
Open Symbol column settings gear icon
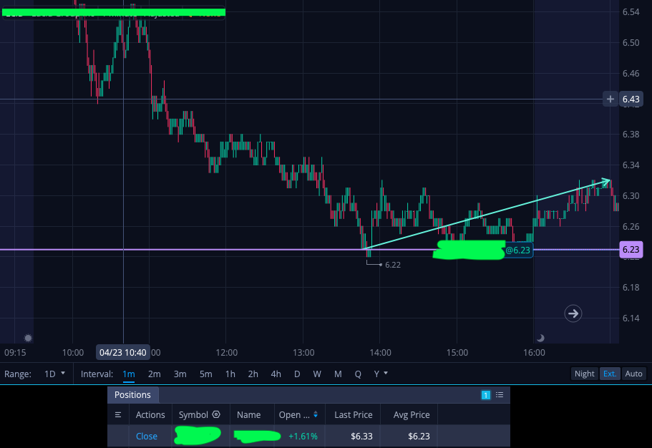click(216, 414)
